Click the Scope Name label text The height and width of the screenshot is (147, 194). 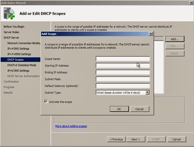[x=53, y=59]
